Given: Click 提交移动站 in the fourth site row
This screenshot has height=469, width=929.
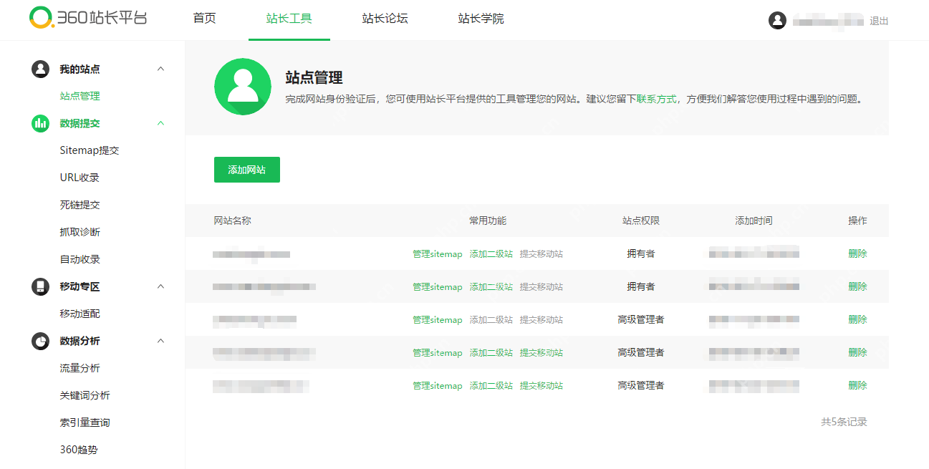Looking at the screenshot, I should pos(541,353).
